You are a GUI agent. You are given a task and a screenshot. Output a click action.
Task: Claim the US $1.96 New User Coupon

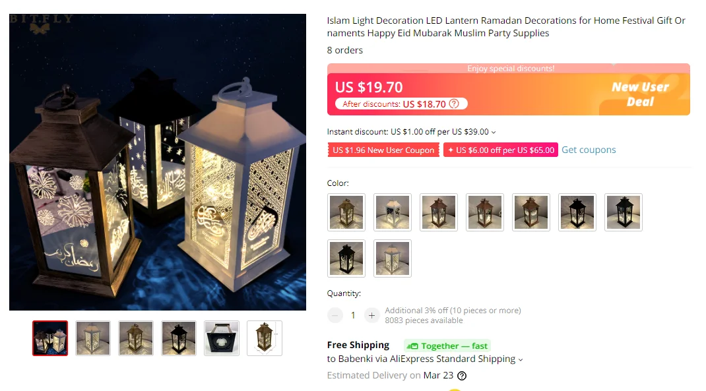[383, 150]
